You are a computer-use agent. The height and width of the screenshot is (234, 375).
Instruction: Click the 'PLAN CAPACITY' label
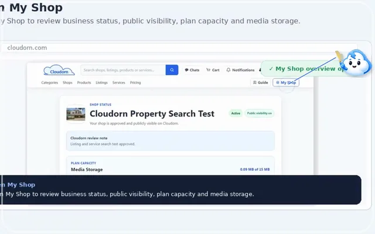pyautogui.click(x=83, y=163)
